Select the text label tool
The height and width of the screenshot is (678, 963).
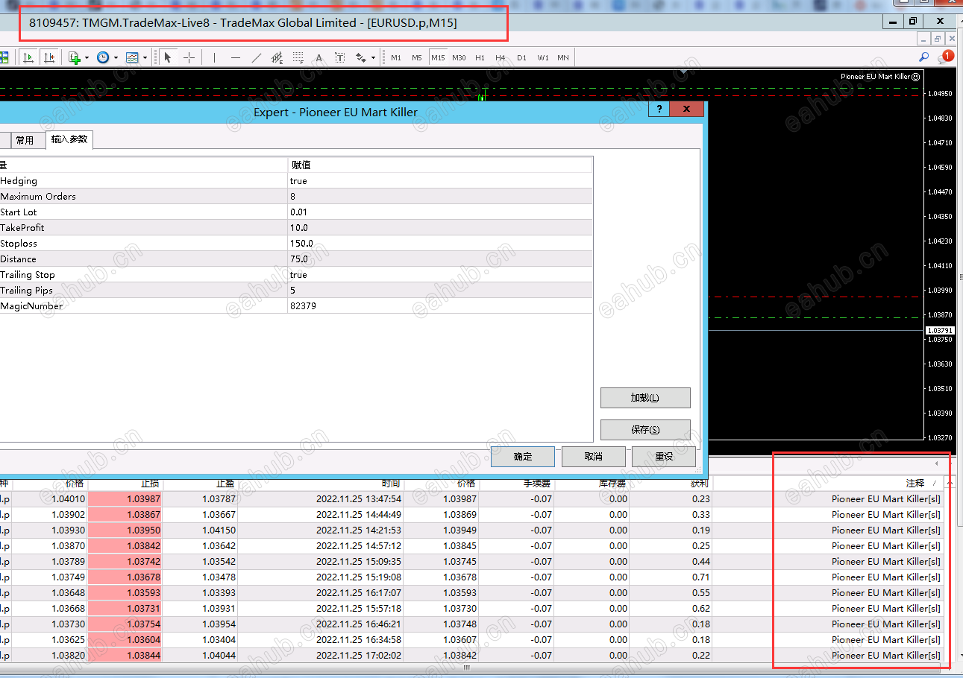340,57
